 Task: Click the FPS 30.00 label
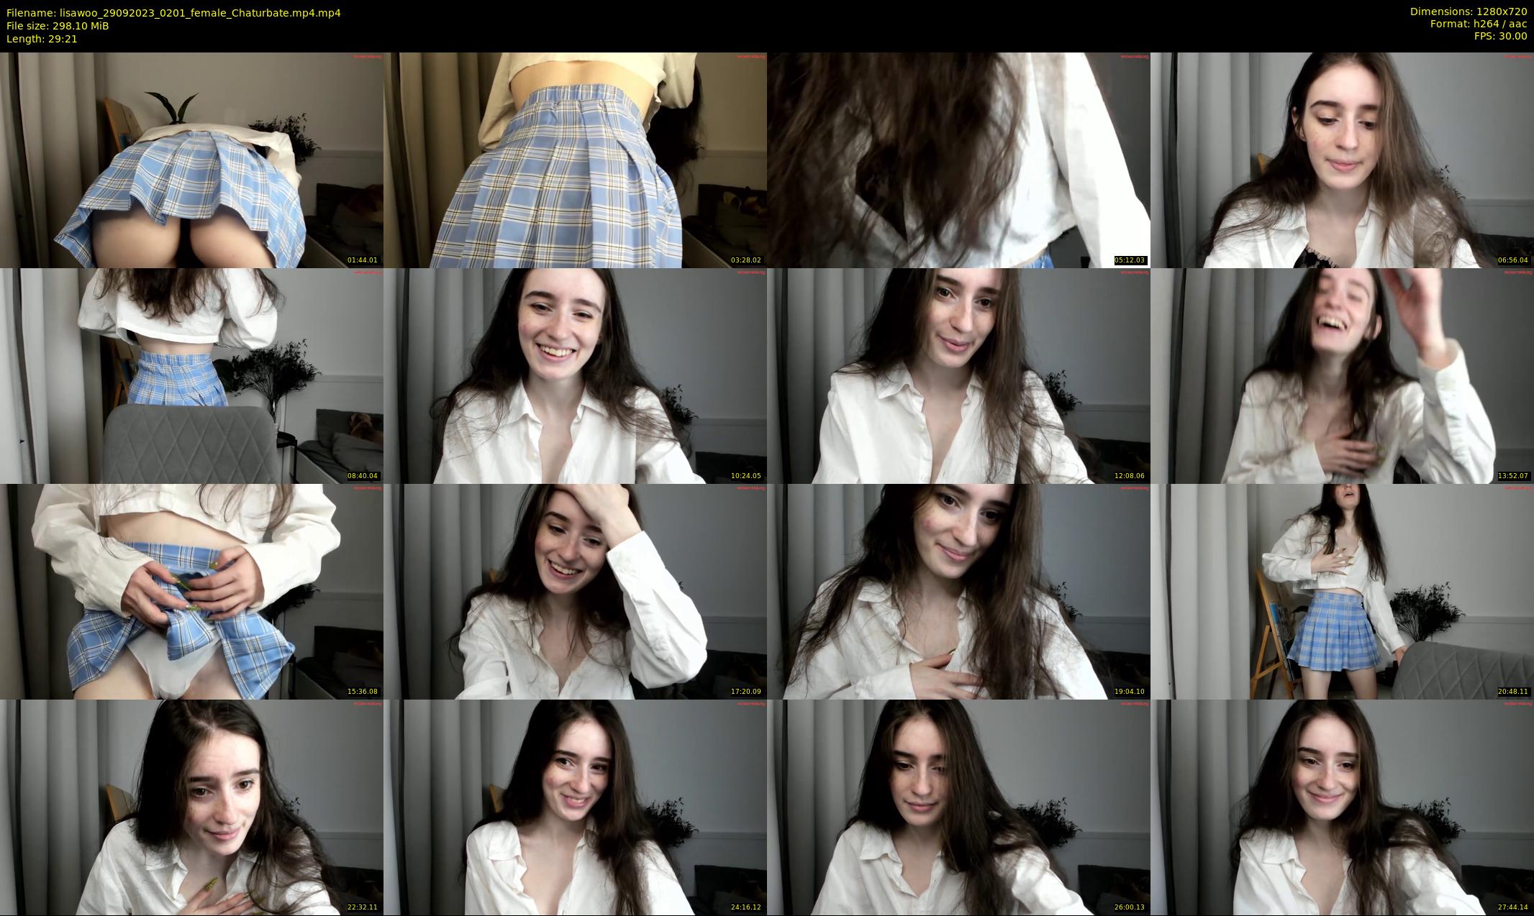[x=1500, y=36]
